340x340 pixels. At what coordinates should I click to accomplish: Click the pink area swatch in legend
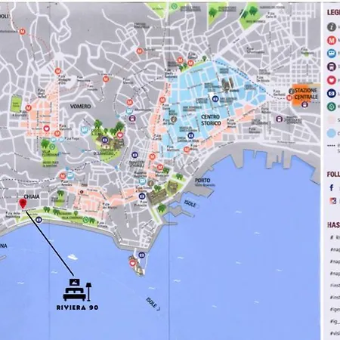(332, 120)
